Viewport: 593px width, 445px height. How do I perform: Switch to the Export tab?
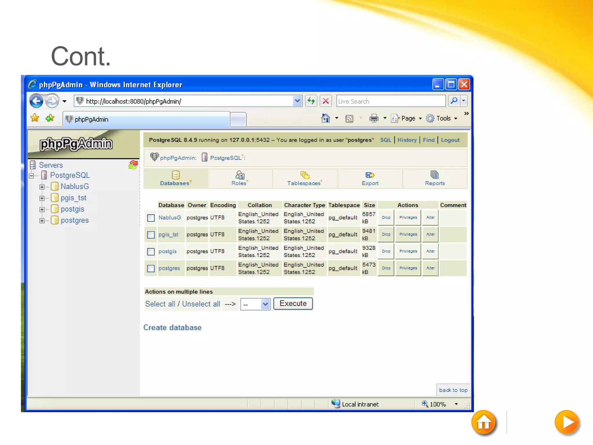click(370, 178)
